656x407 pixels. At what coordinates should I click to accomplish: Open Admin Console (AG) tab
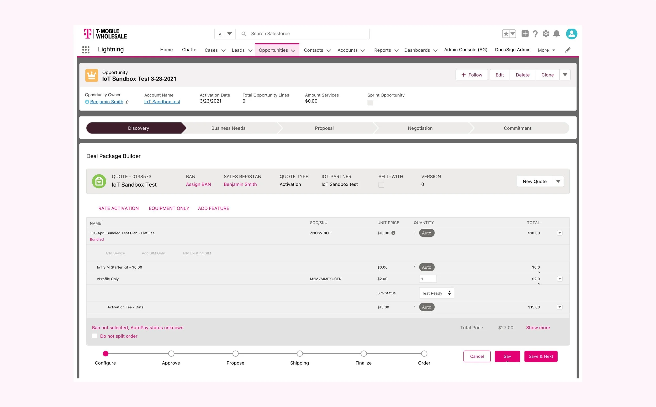pos(465,50)
